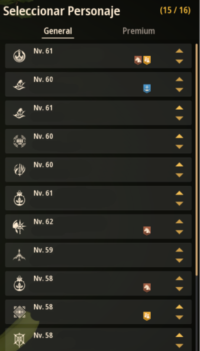Switch to the Premium tab
200x351 pixels.
pyautogui.click(x=139, y=31)
